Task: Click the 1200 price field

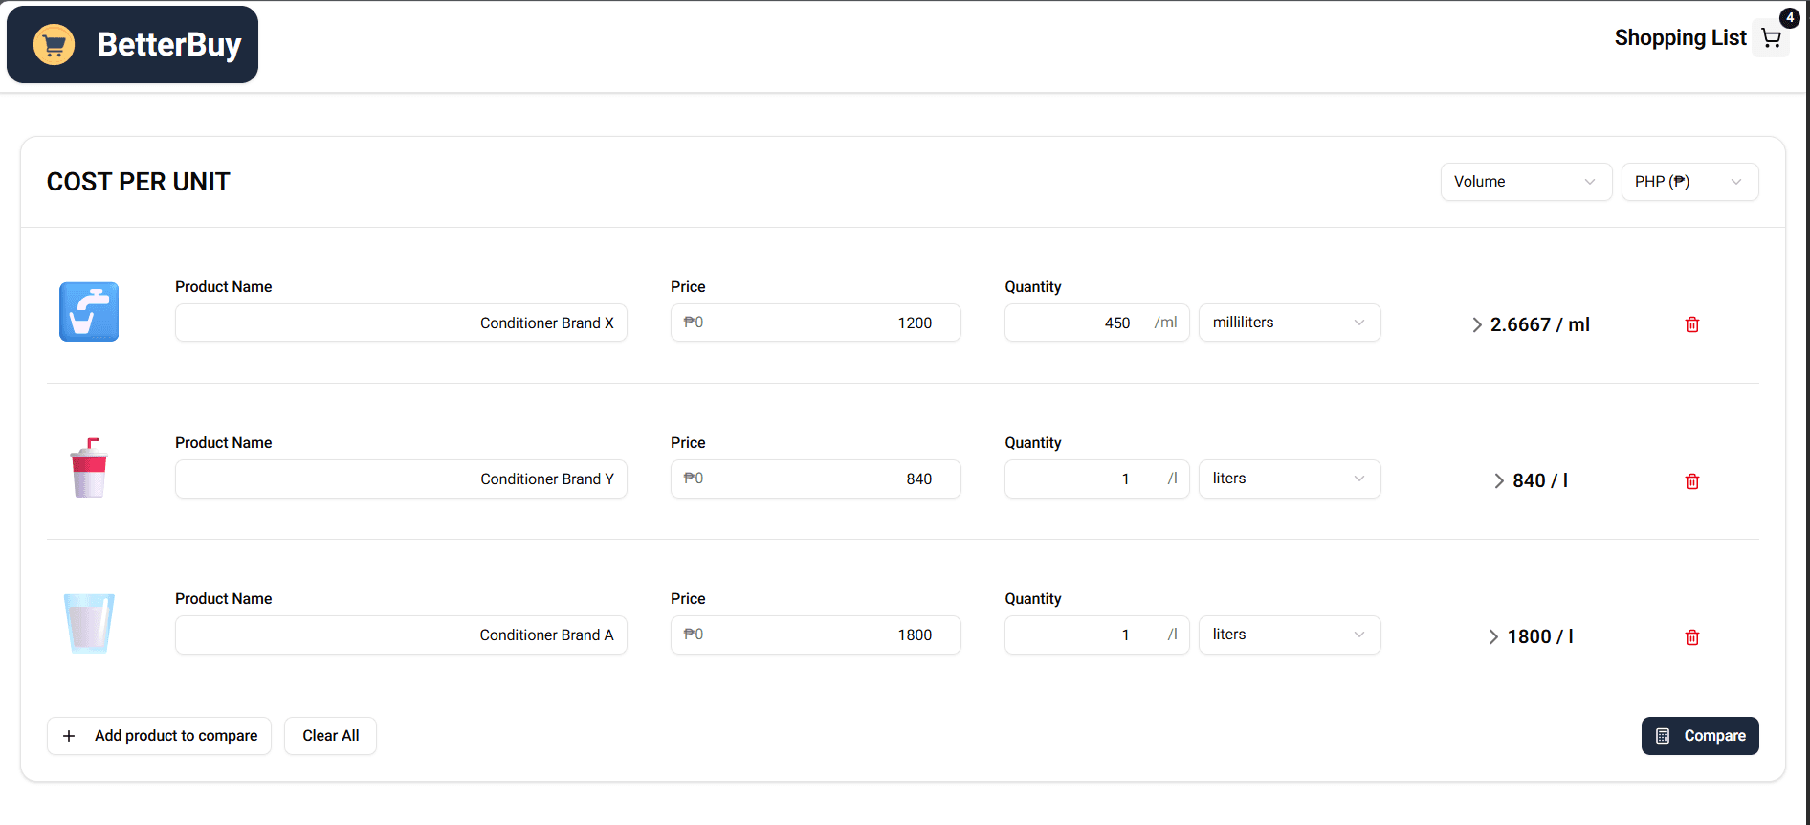Action: click(815, 323)
